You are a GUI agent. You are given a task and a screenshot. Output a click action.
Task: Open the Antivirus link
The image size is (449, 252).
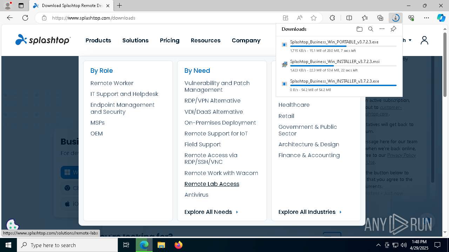click(x=196, y=195)
